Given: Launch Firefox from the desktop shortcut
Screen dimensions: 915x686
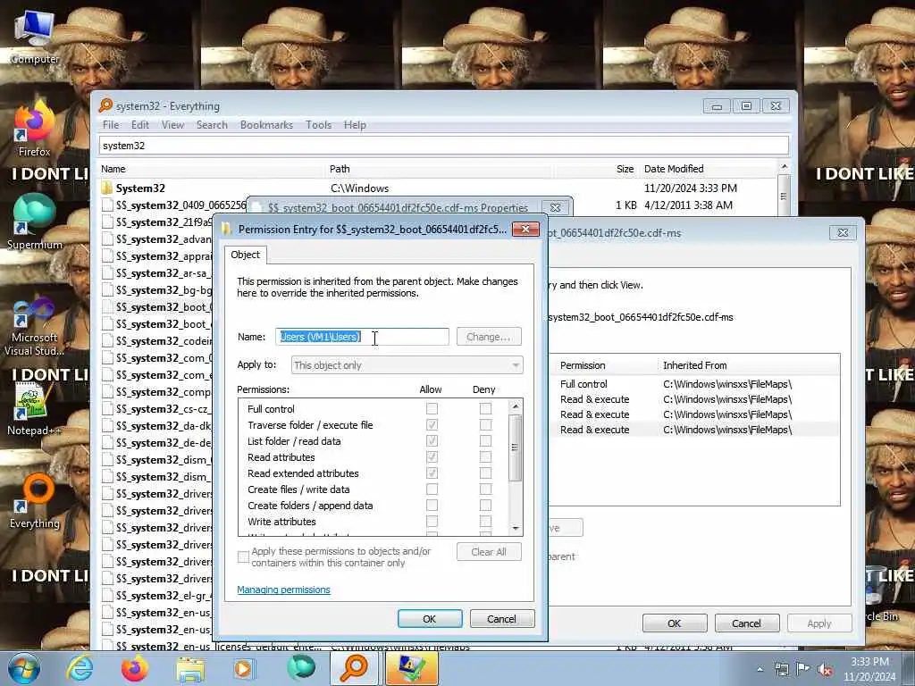Looking at the screenshot, I should pyautogui.click(x=34, y=129).
